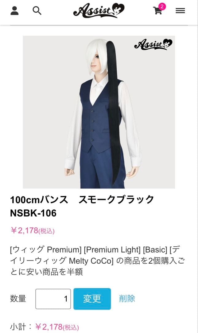Screen dimensions: 198x333
Task: Open the 100cmバンス スモークブラック title
Action: (82, 199)
